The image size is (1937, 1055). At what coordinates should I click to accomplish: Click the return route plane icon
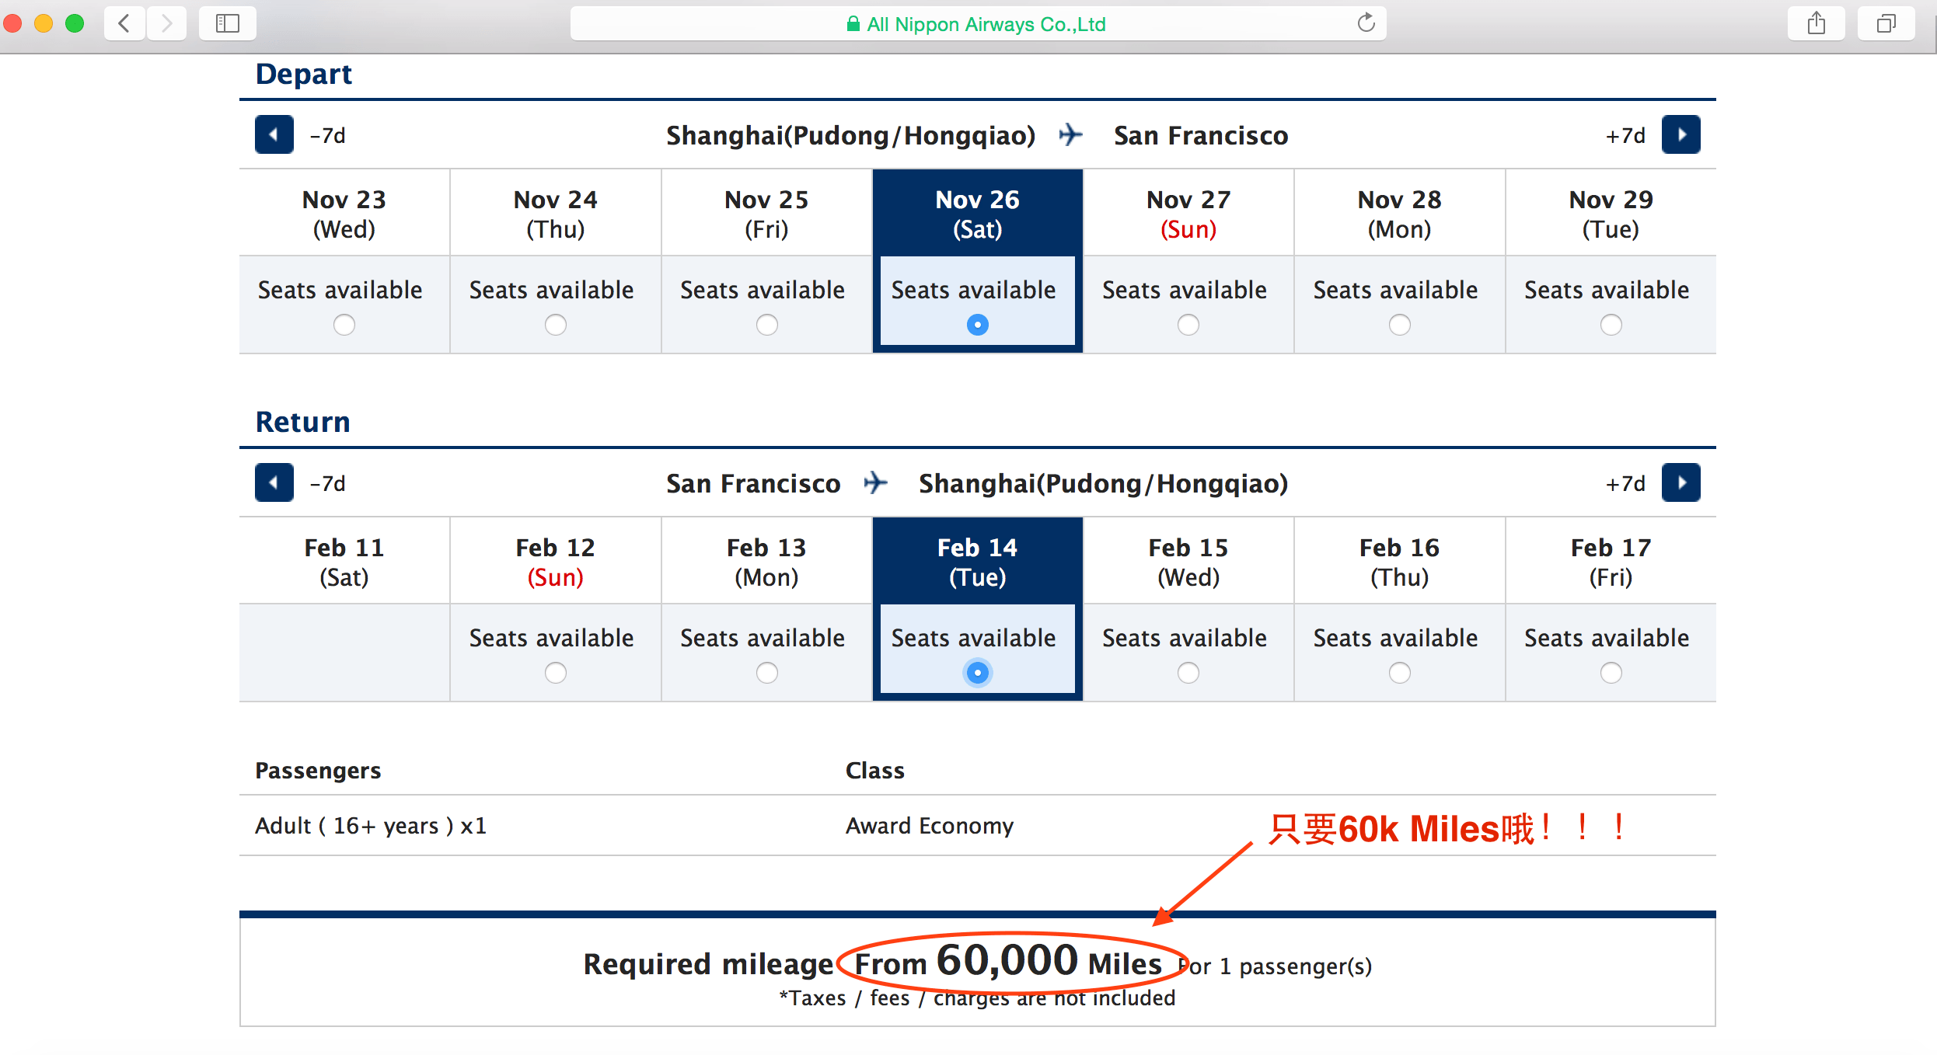tap(875, 482)
